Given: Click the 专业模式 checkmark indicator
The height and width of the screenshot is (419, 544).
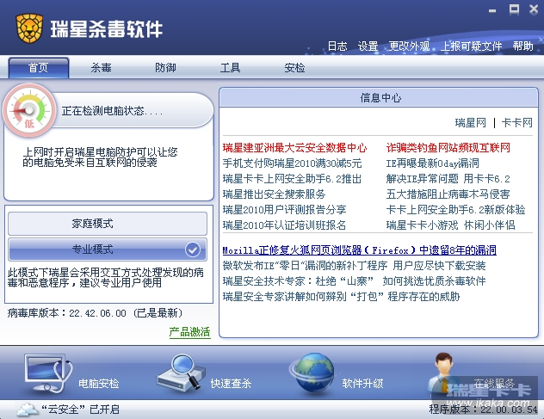Looking at the screenshot, I should 193,249.
